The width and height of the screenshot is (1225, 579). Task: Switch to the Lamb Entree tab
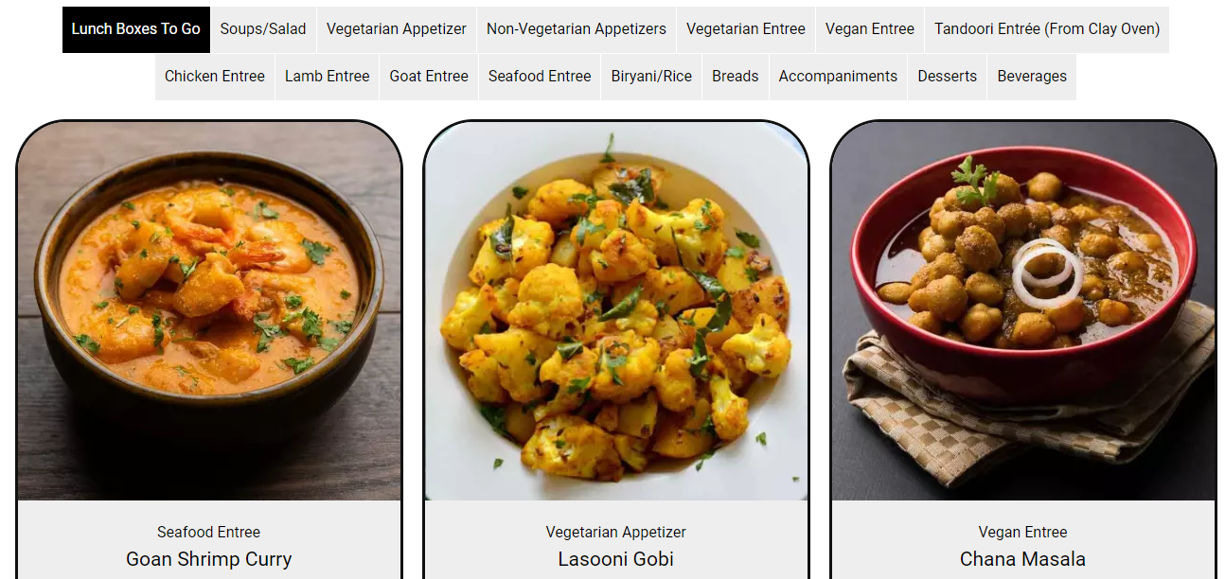pyautogui.click(x=328, y=77)
